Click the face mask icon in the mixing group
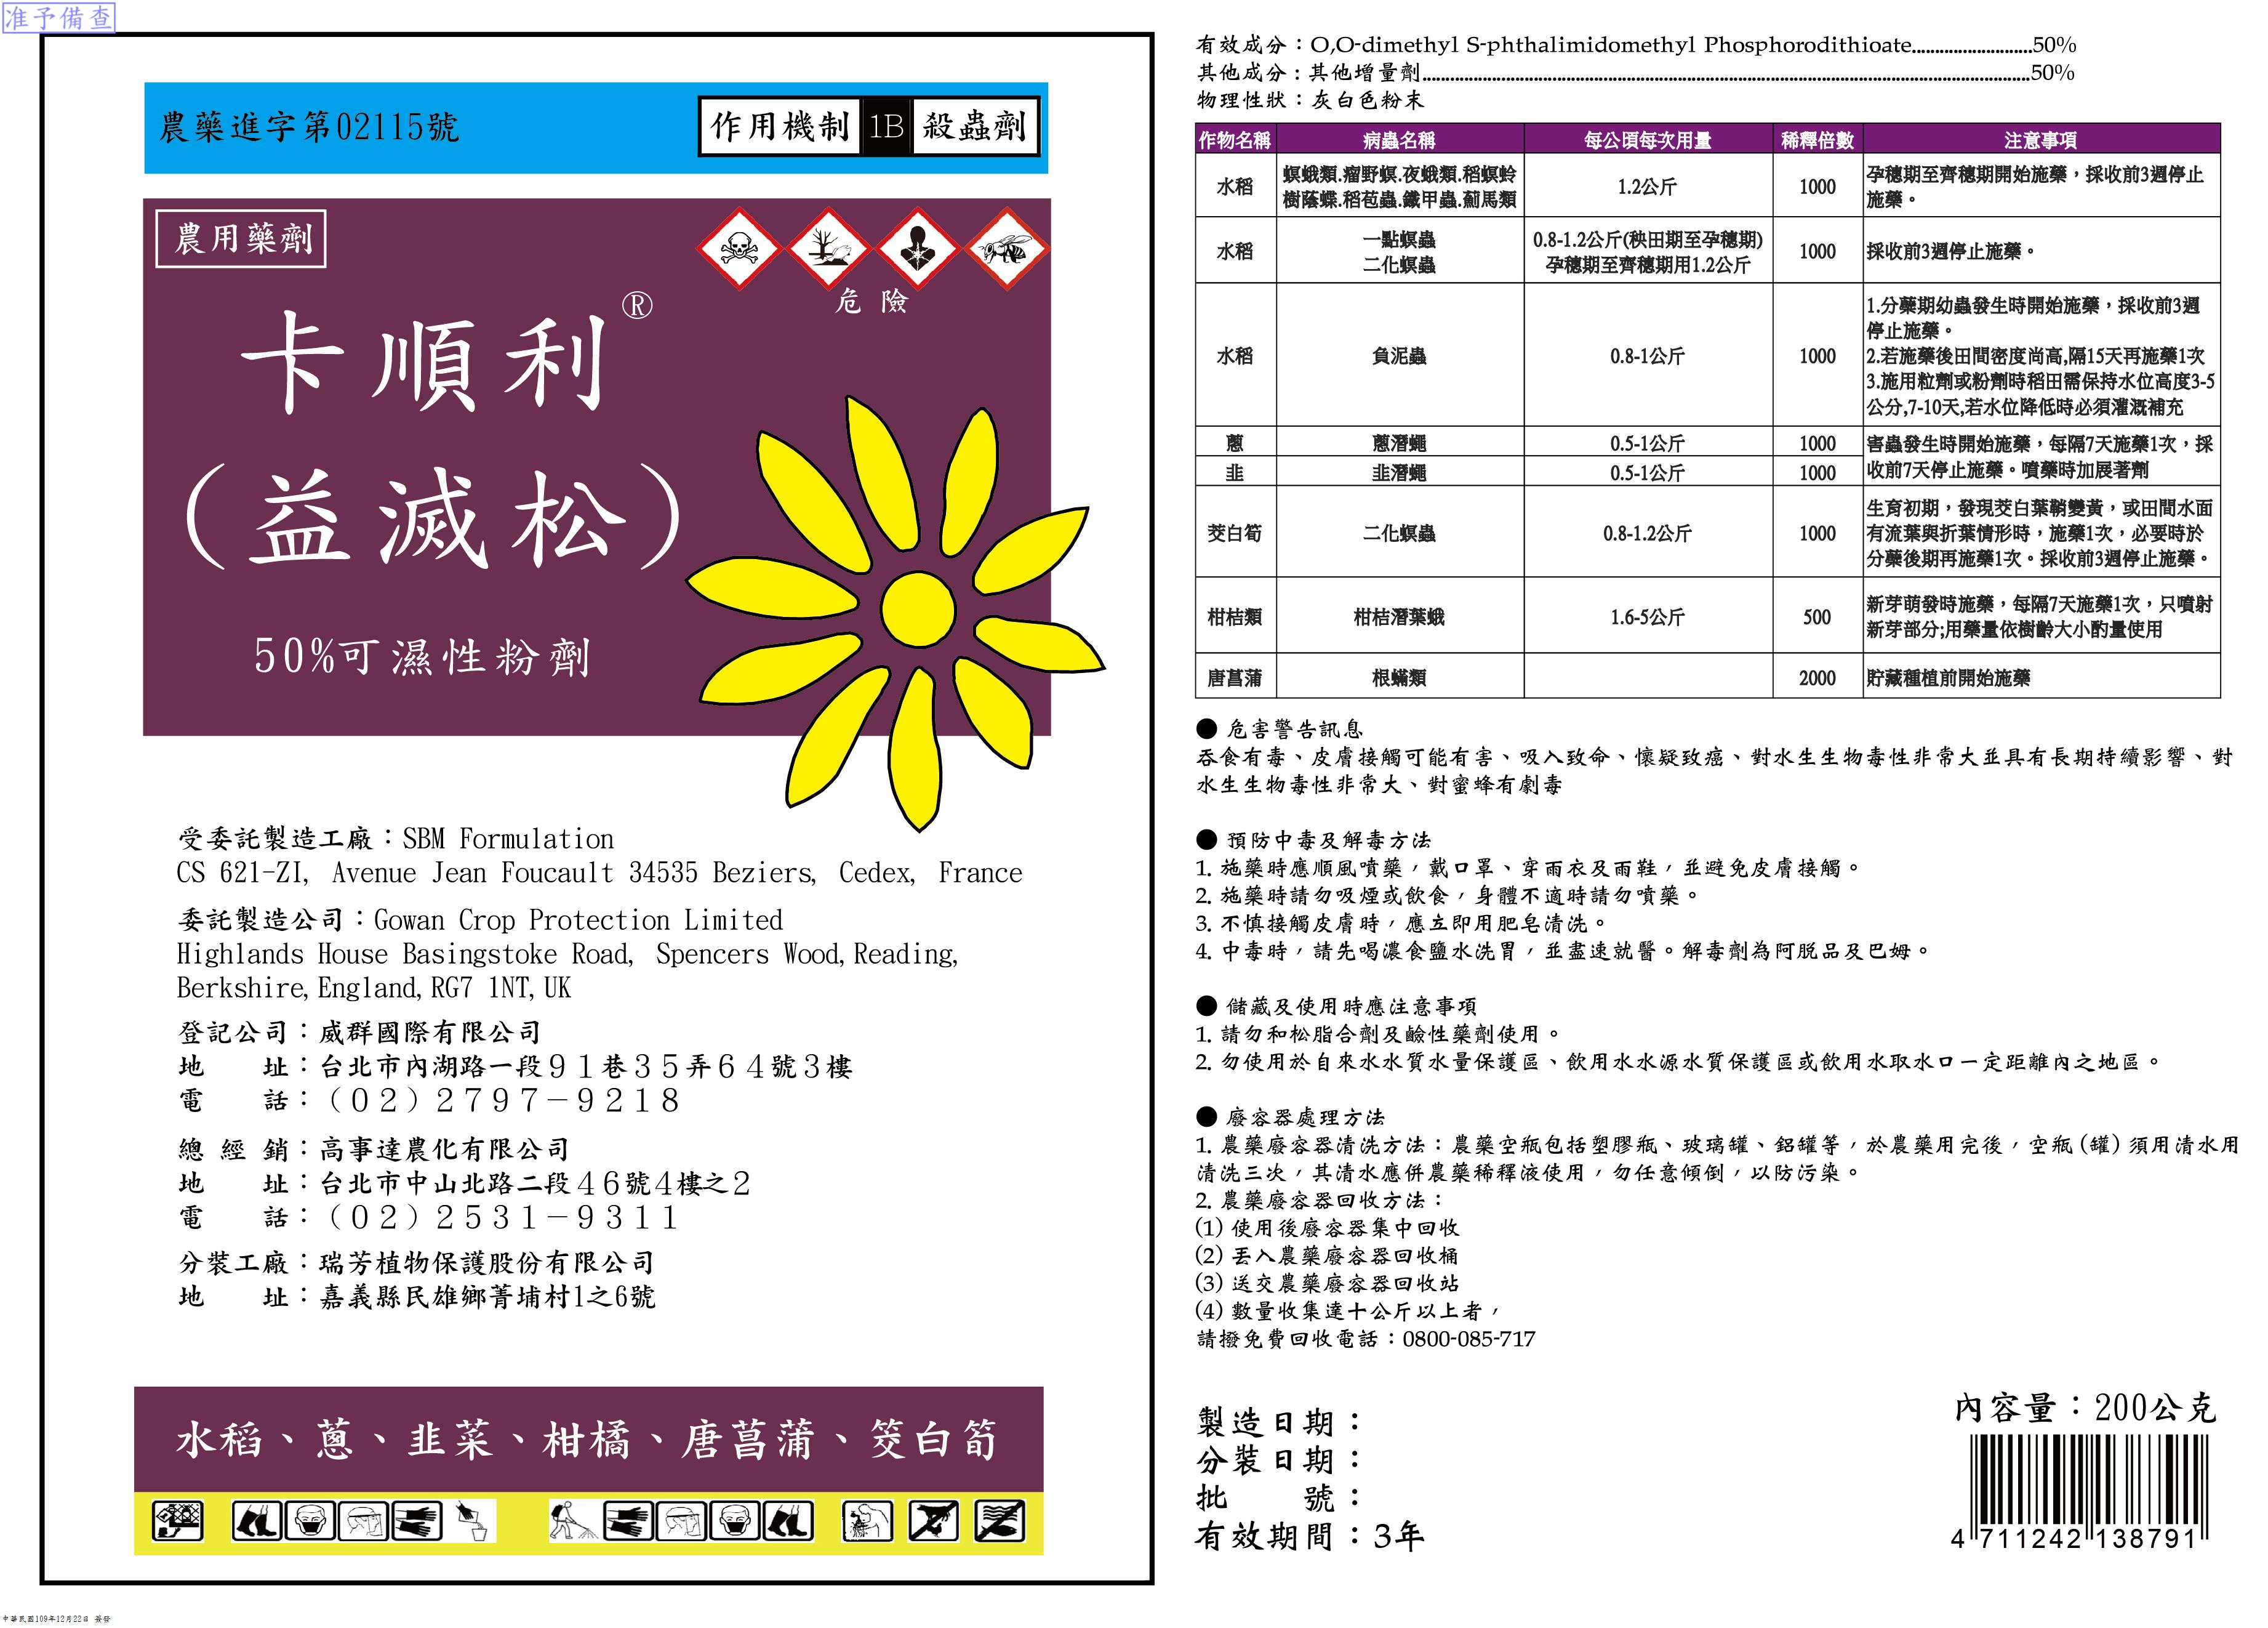This screenshot has width=2268, height=1628. [310, 1521]
